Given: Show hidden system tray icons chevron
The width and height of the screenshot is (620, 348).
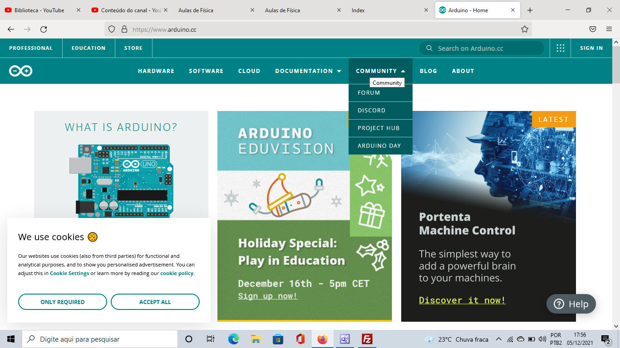Looking at the screenshot, I should click(x=498, y=339).
